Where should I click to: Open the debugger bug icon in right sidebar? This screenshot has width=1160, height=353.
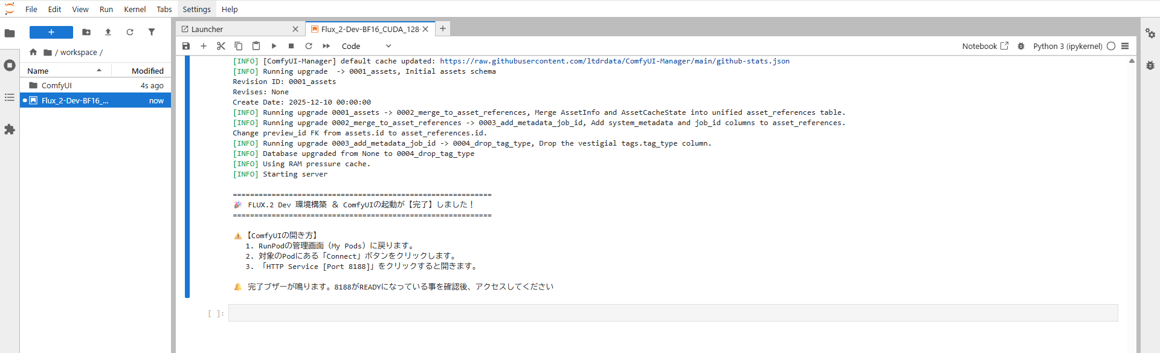(1150, 65)
